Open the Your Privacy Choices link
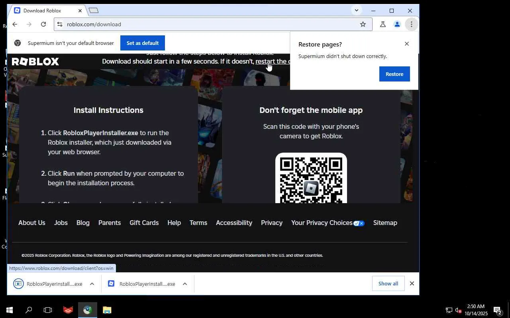 [x=322, y=223]
